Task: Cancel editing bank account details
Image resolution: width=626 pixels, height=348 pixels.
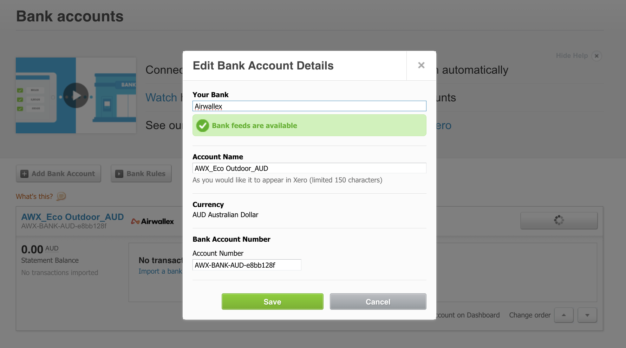Action: [378, 302]
